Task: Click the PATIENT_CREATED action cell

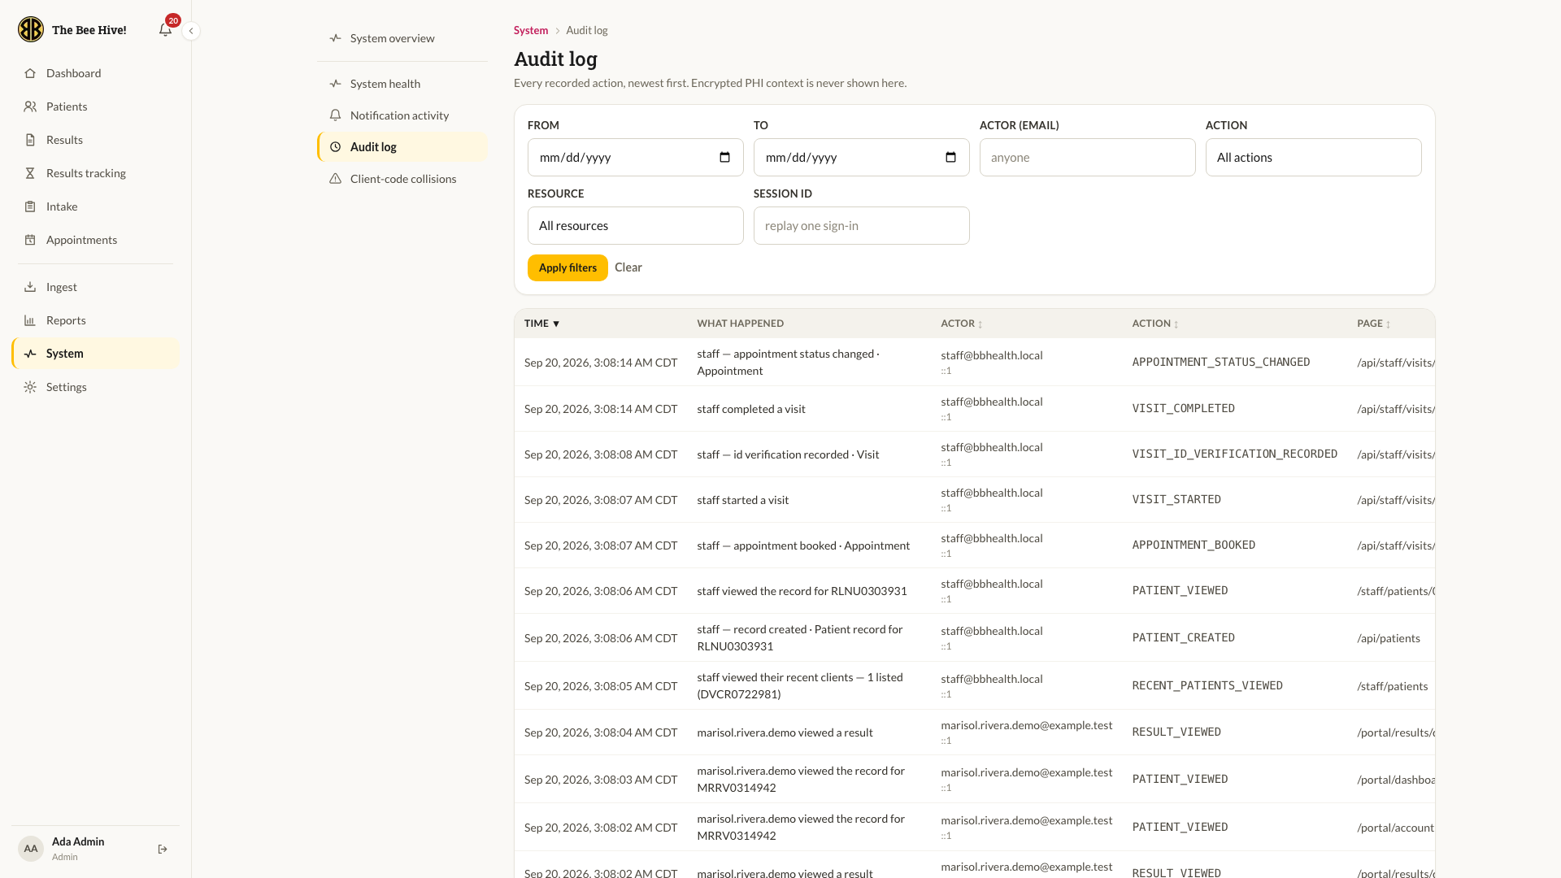Action: point(1183,638)
